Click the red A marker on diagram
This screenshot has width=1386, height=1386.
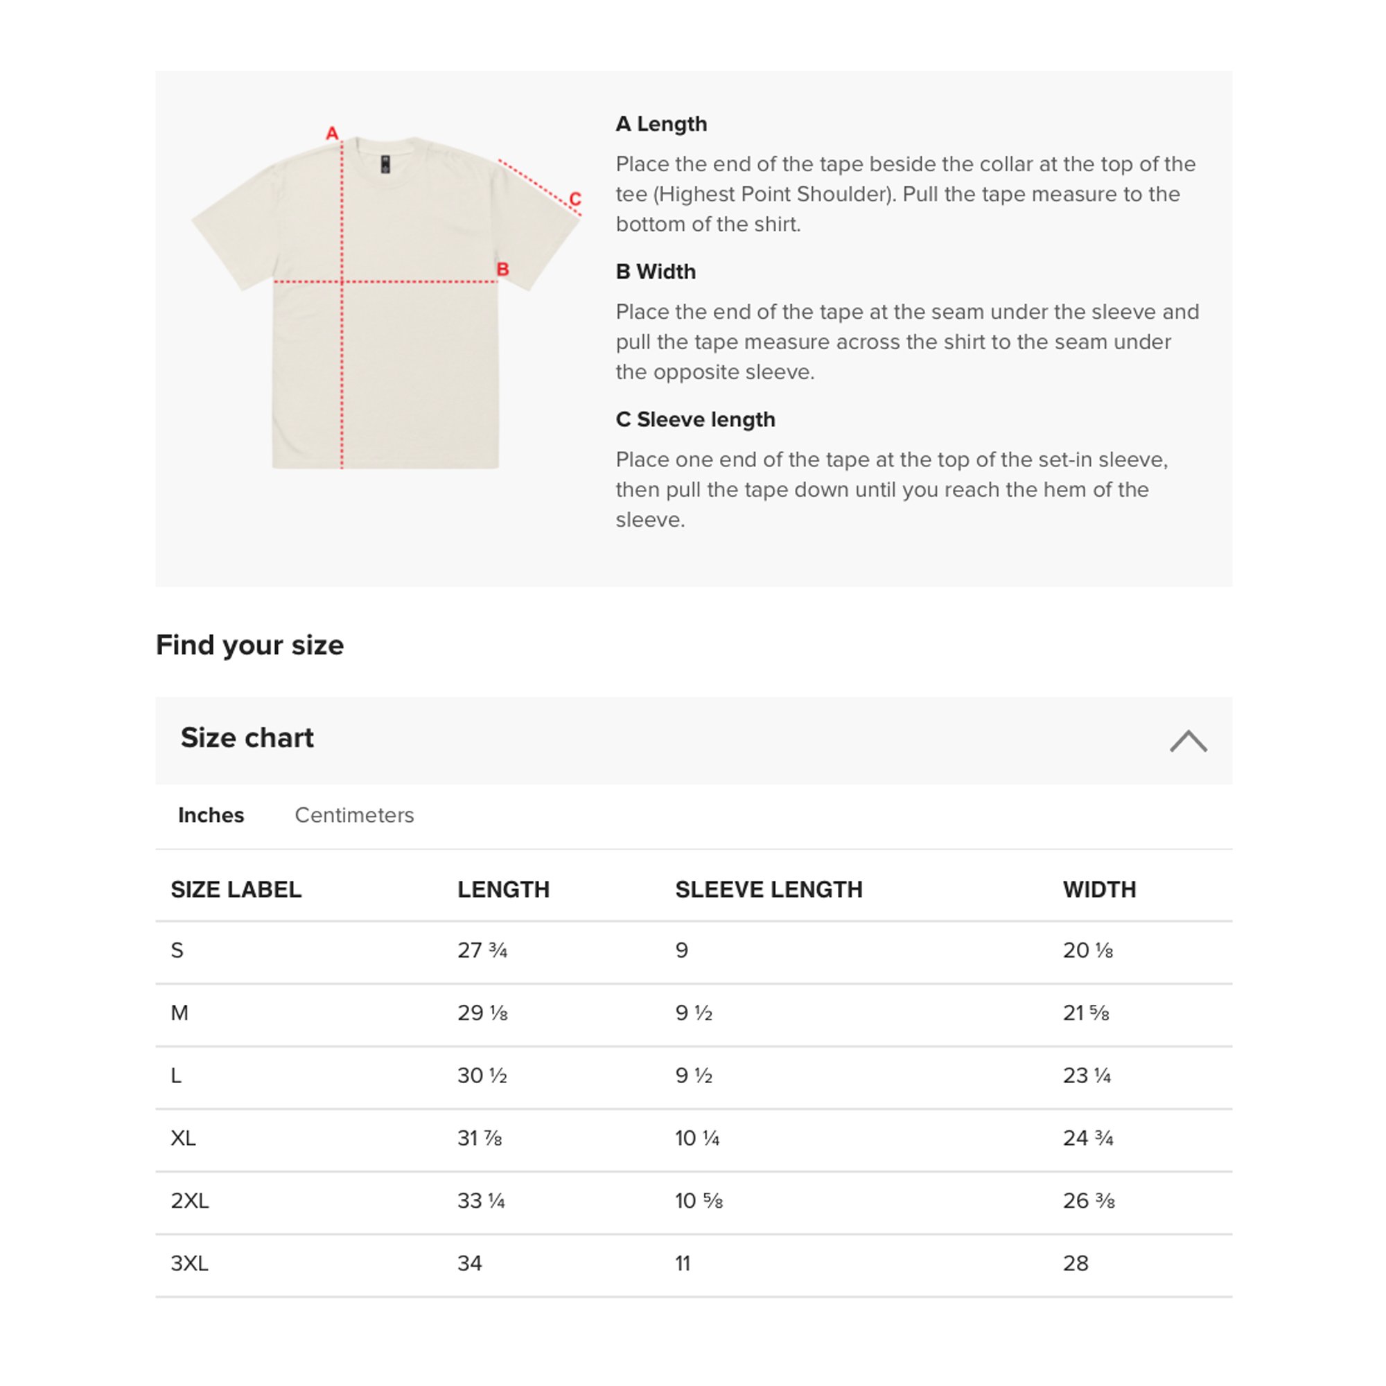click(x=331, y=134)
